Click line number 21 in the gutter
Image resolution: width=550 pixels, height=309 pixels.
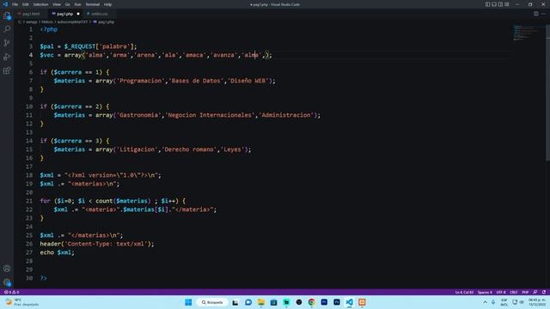click(x=29, y=201)
